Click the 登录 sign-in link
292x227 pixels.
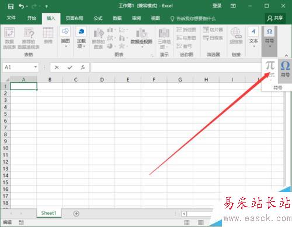pos(217,6)
